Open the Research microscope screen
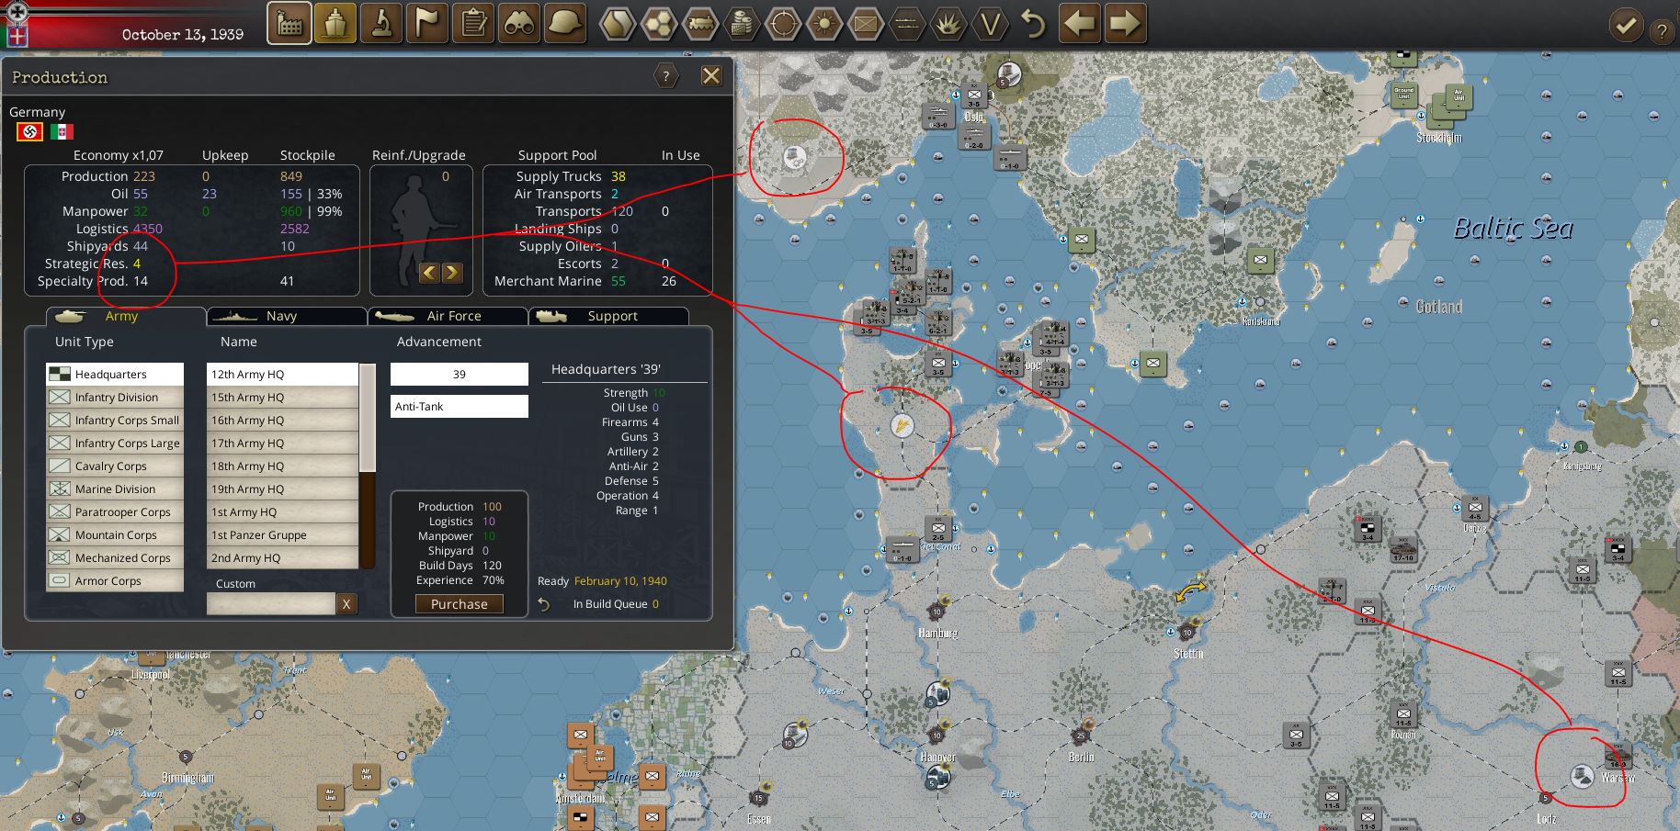 381,24
